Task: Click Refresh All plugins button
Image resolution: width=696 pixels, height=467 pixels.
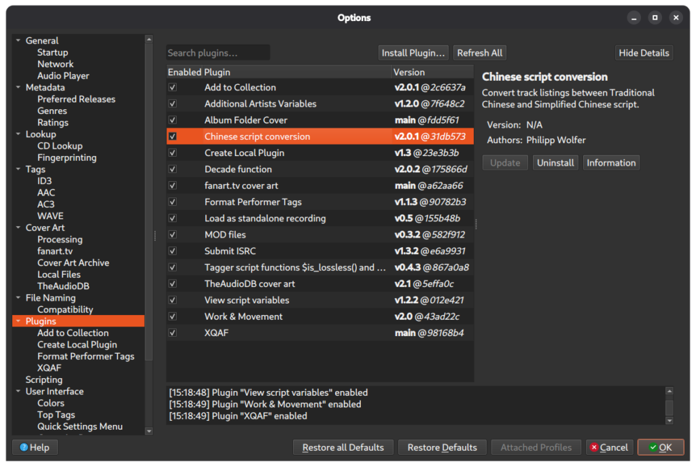Action: [x=480, y=53]
